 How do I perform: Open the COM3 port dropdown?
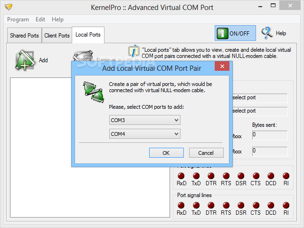click(x=145, y=120)
